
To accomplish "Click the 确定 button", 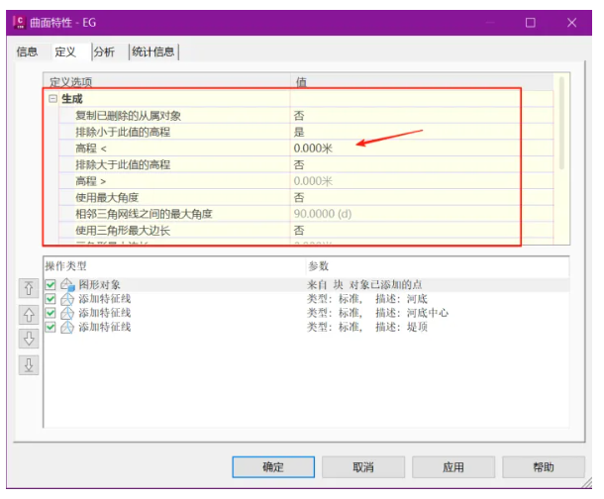I will pyautogui.click(x=273, y=467).
